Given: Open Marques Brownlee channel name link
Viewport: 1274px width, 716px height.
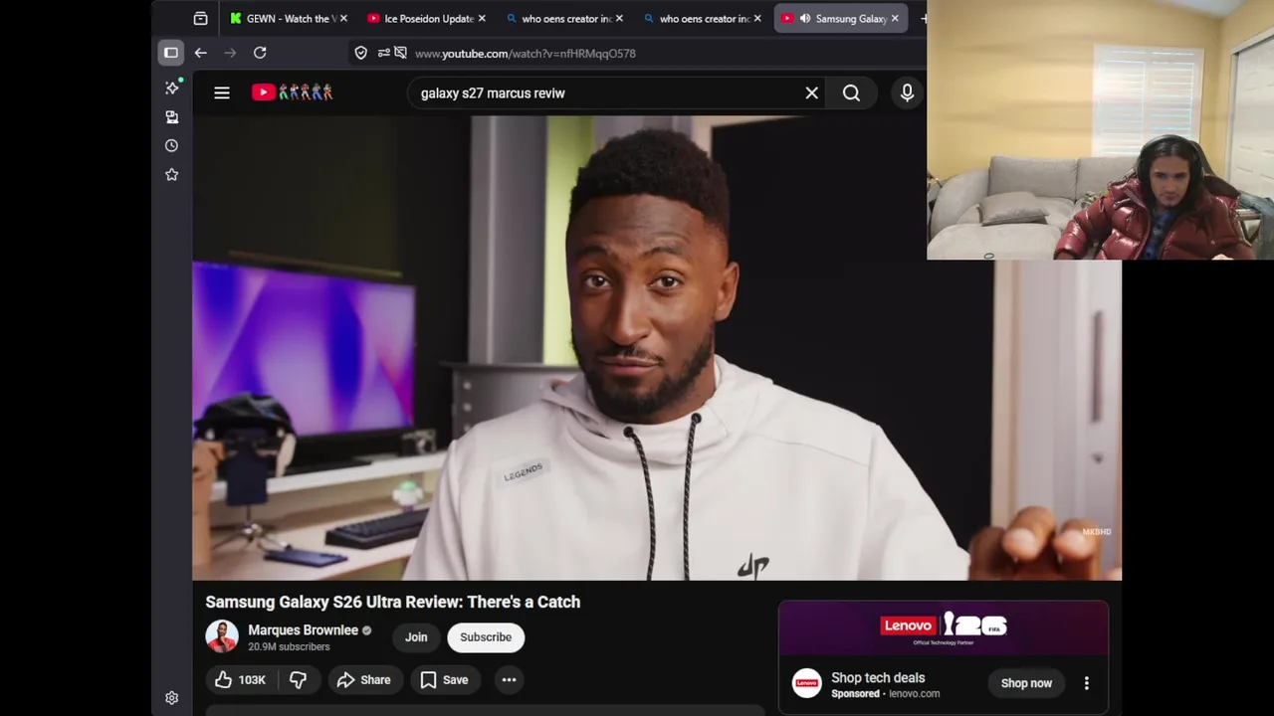Looking at the screenshot, I should pos(303,629).
